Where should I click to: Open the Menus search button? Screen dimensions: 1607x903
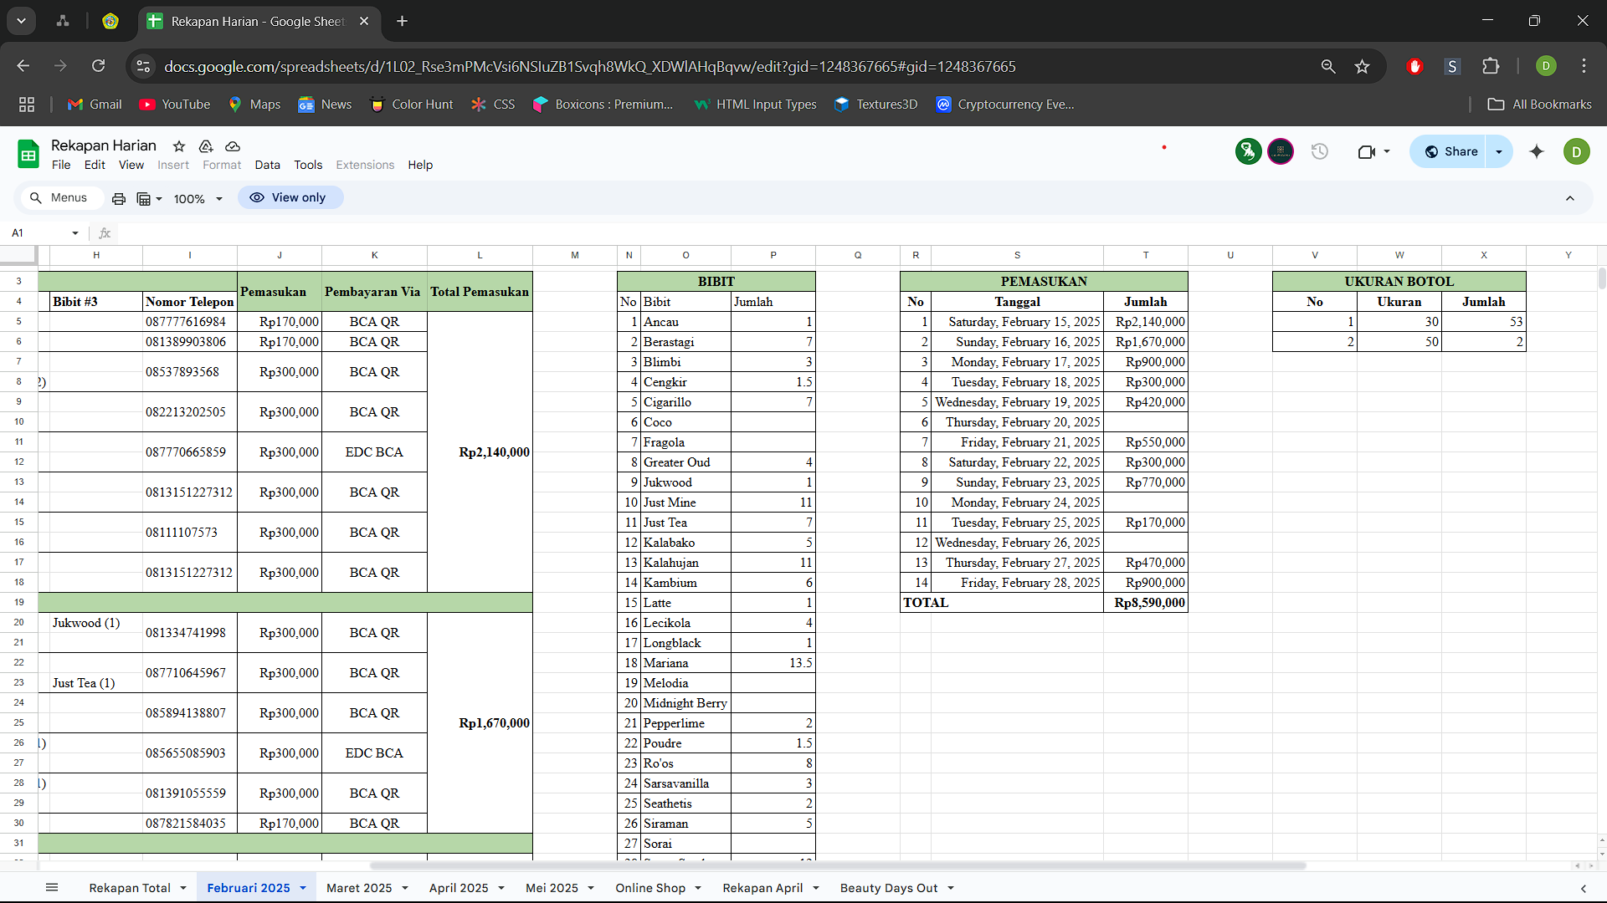59,197
